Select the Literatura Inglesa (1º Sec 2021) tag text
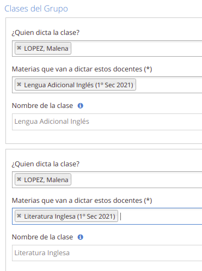The height and width of the screenshot is (271, 202). 70,216
